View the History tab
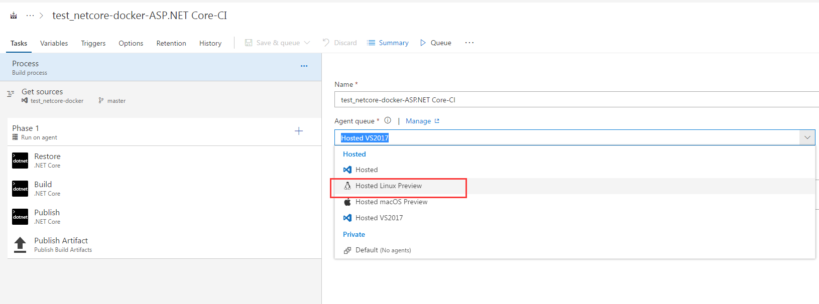 click(210, 43)
